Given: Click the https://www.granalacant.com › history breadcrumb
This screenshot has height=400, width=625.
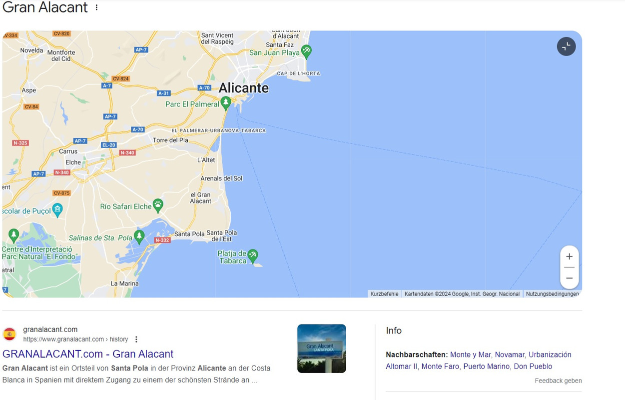Looking at the screenshot, I should [75, 339].
